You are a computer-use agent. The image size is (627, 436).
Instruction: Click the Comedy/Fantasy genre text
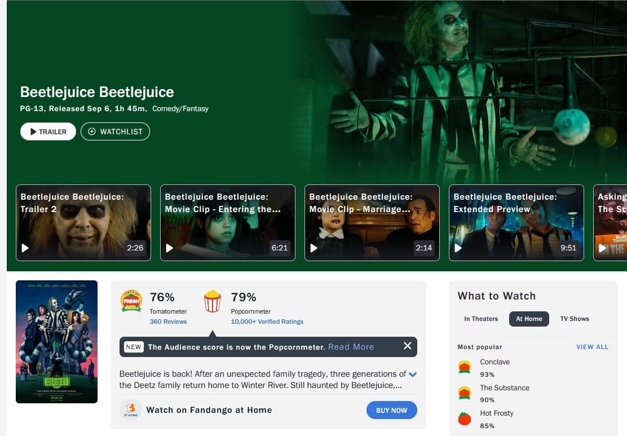[180, 109]
